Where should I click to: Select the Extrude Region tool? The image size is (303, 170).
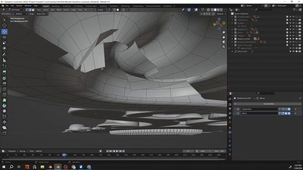coord(4,72)
